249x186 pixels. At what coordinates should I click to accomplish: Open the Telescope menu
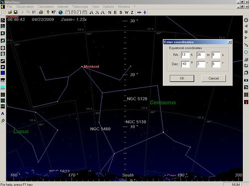click(x=80, y=6)
